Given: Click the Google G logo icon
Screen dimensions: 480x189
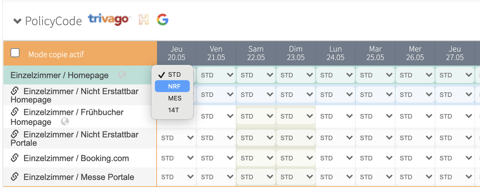Looking at the screenshot, I should pyautogui.click(x=163, y=20).
